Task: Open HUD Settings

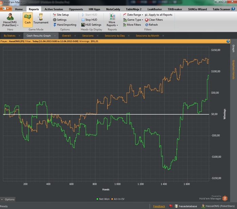Action: click(91, 25)
